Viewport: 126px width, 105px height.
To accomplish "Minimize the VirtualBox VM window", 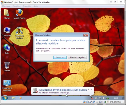I will pos(111,2).
